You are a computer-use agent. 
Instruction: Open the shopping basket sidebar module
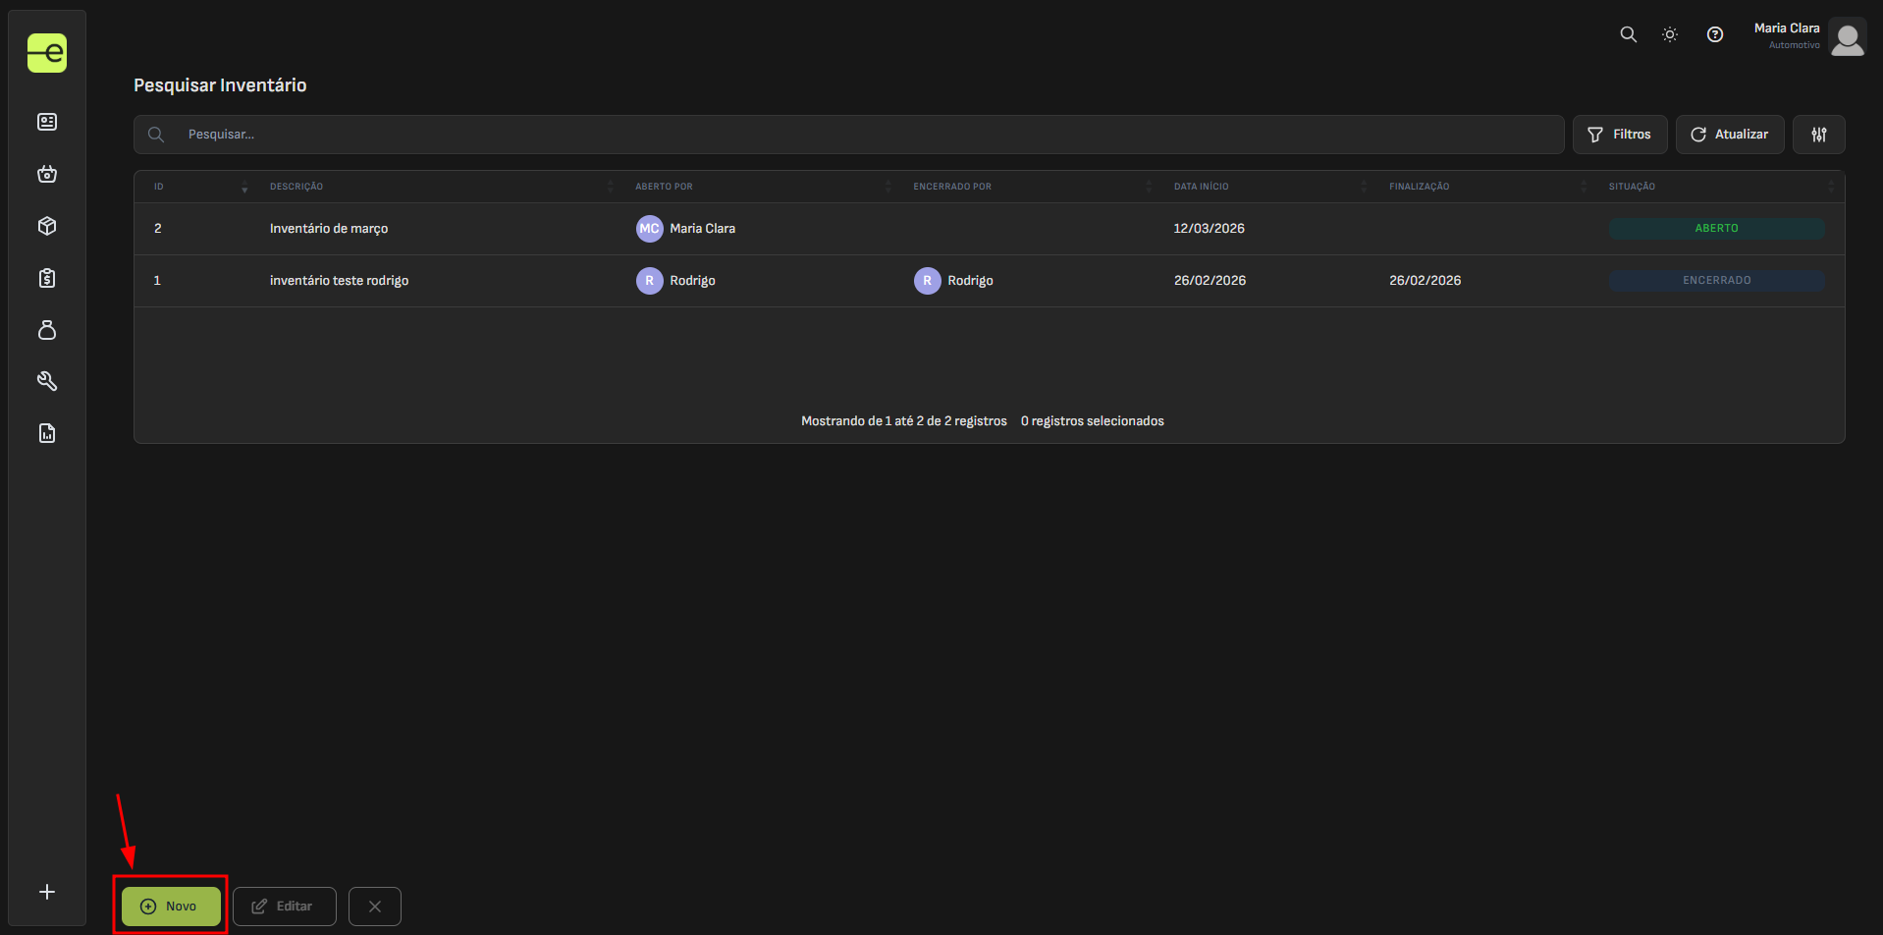(x=47, y=174)
